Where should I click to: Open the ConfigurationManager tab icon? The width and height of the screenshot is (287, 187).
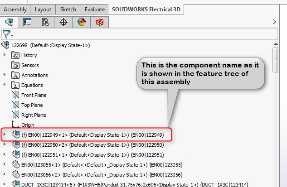point(45,22)
